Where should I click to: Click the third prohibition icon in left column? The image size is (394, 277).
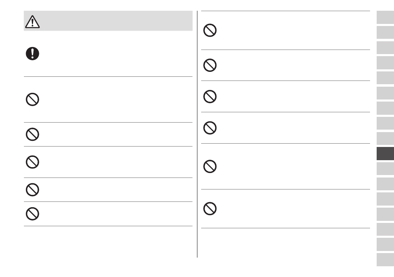(x=32, y=162)
